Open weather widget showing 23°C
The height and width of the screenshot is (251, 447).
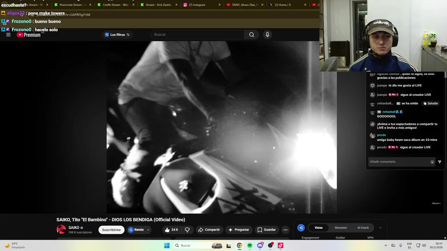(x=15, y=245)
